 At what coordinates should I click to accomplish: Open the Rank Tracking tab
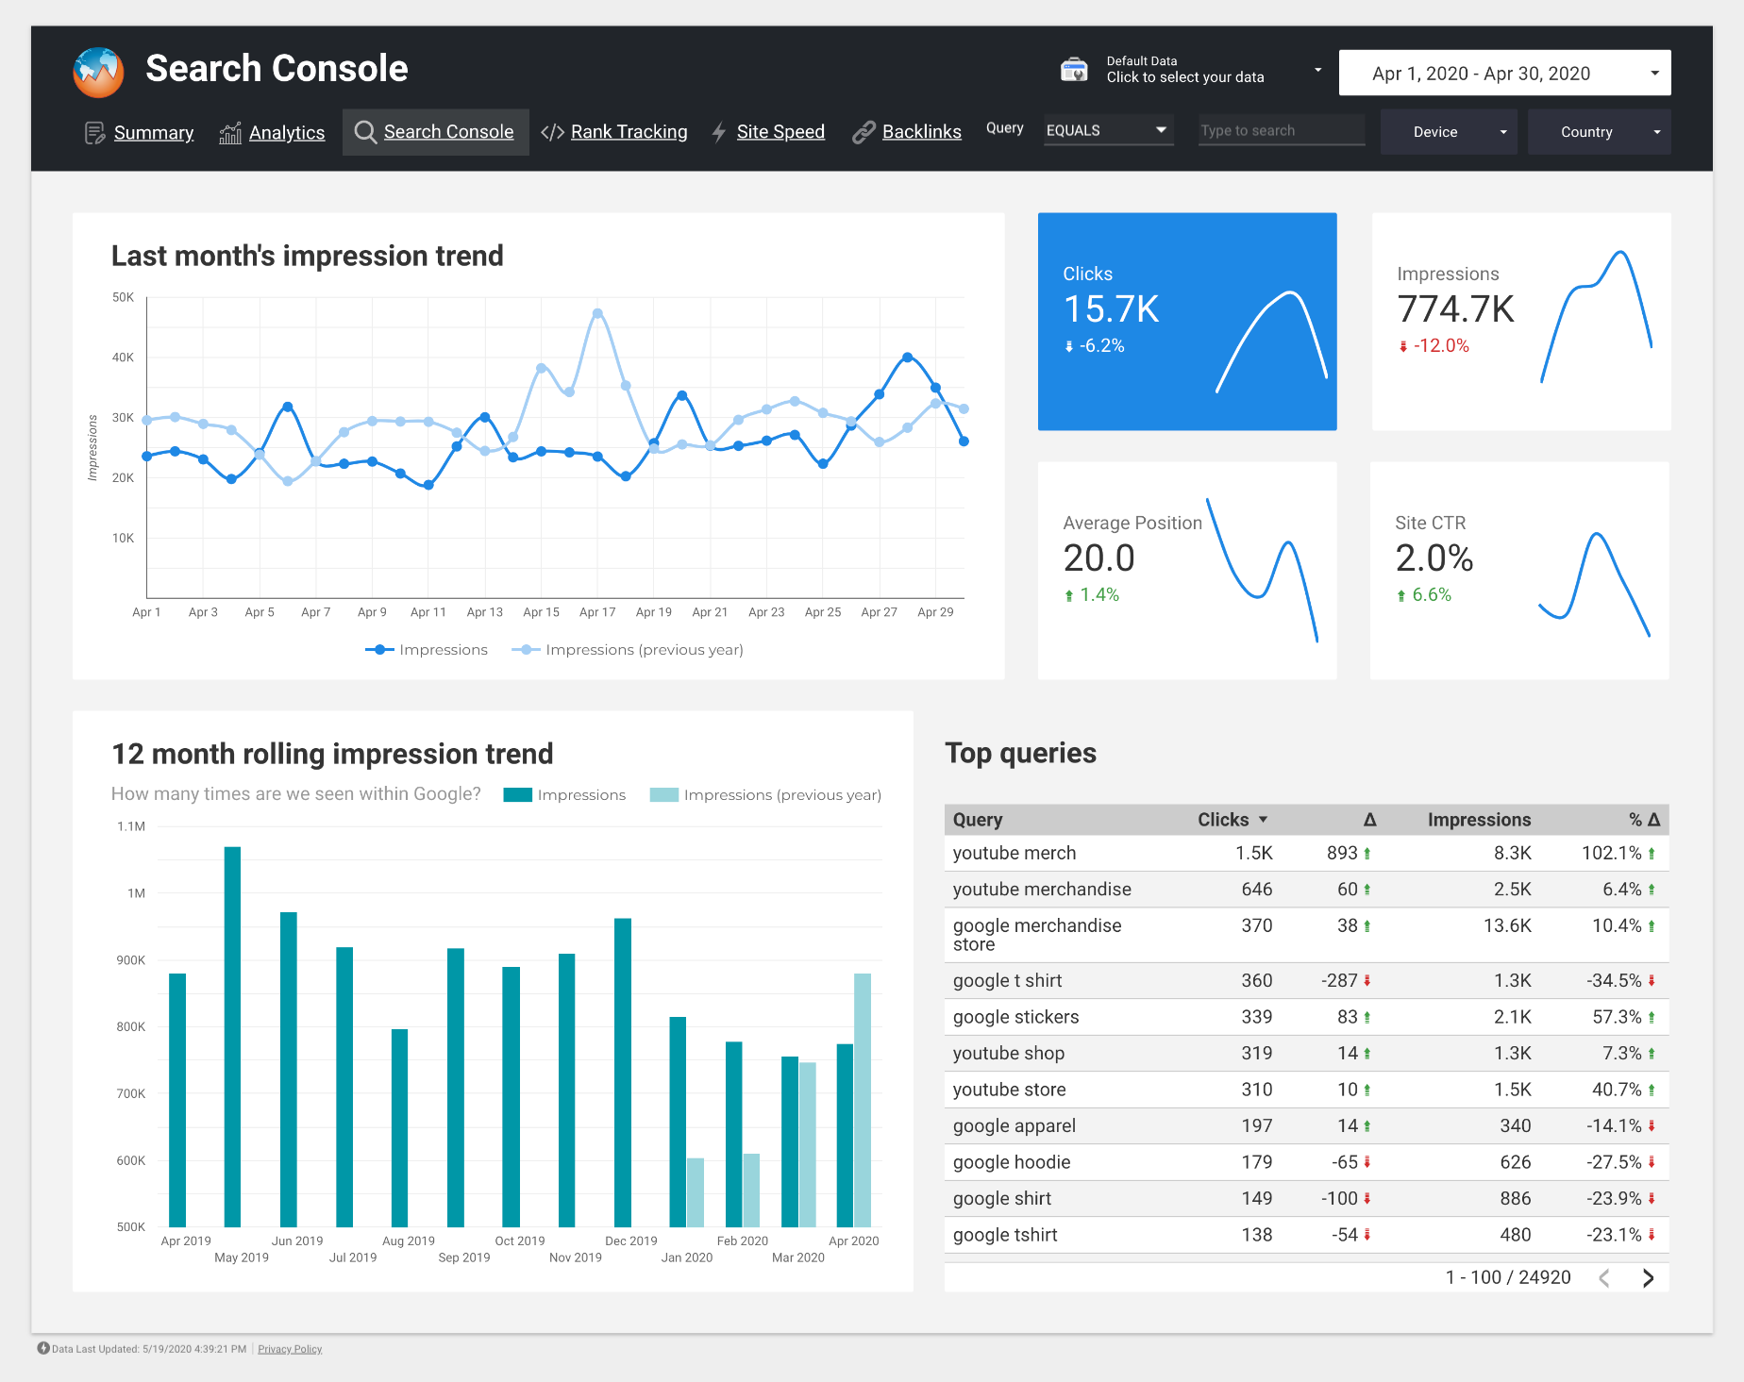click(x=629, y=132)
